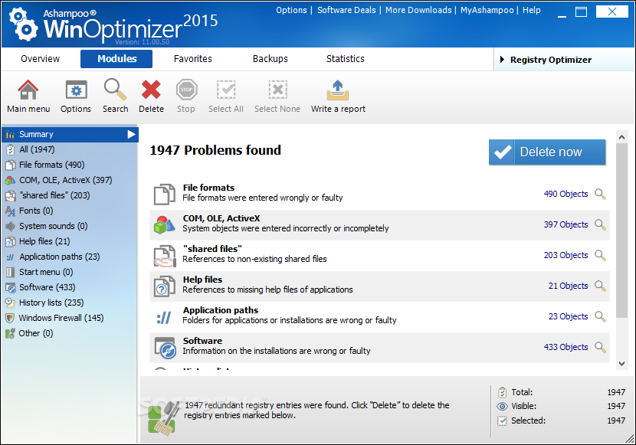Click the scrollbar down arrow
This screenshot has height=445, width=636.
coord(621,364)
